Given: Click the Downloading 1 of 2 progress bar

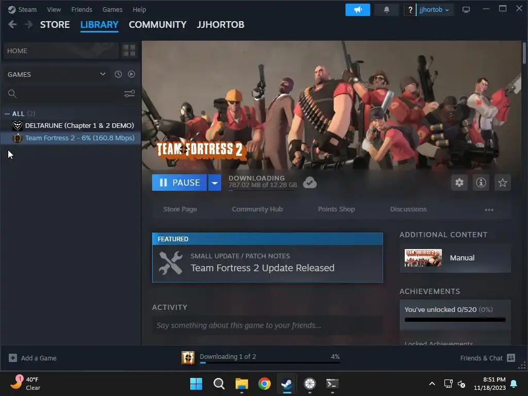Looking at the screenshot, I should (270, 362).
